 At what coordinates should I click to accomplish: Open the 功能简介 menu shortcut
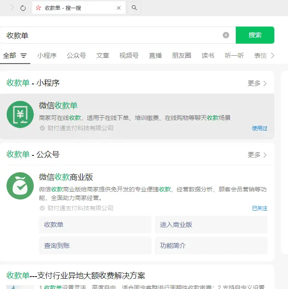(x=211, y=246)
